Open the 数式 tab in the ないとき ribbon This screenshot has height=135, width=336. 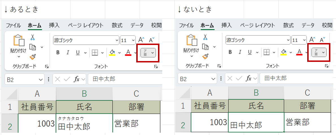click(288, 25)
